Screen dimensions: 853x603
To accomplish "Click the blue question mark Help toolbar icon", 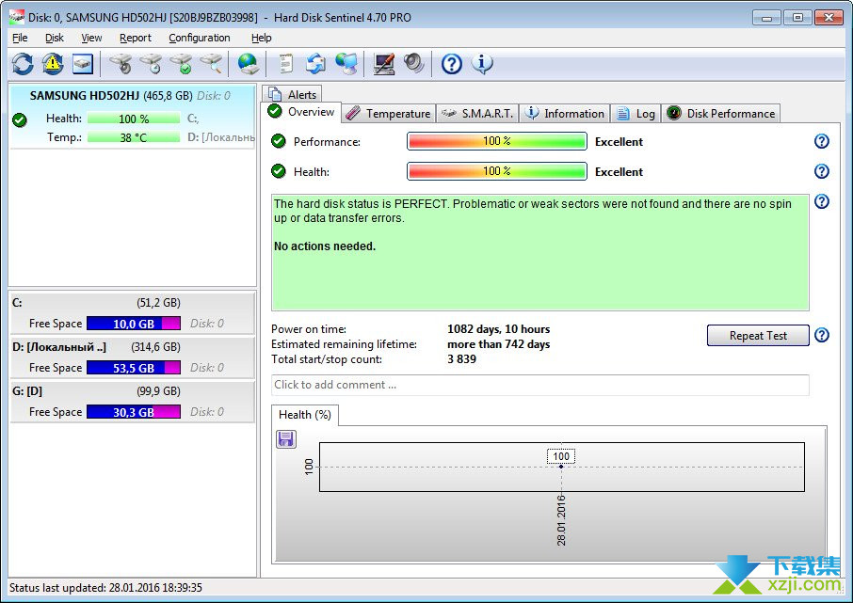I will point(452,64).
